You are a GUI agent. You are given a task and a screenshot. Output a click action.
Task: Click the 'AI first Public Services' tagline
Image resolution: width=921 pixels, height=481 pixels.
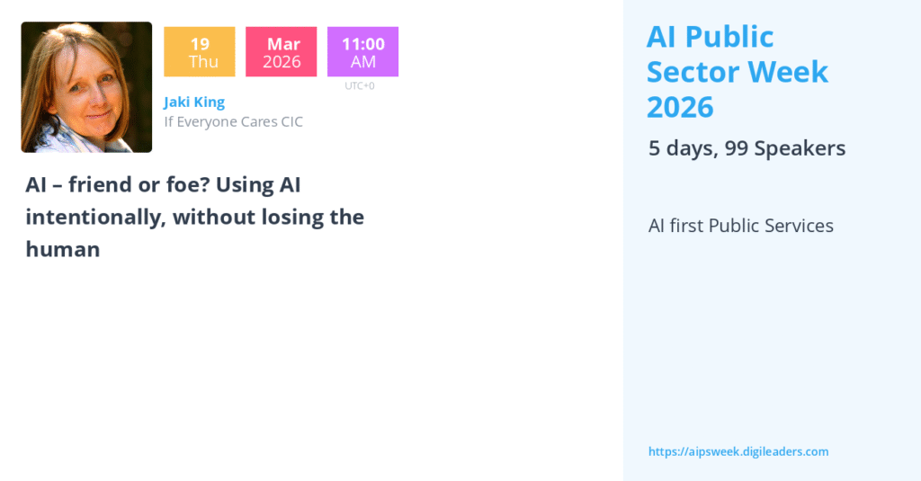pos(740,226)
